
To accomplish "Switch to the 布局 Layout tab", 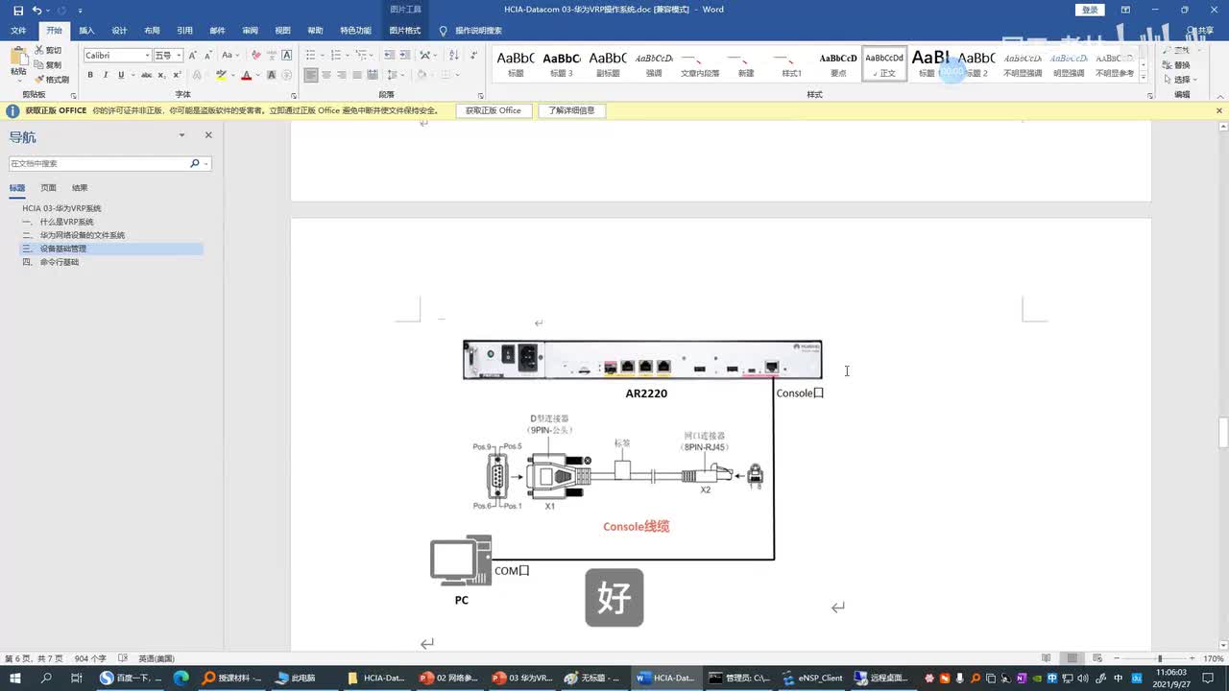I will click(x=152, y=31).
